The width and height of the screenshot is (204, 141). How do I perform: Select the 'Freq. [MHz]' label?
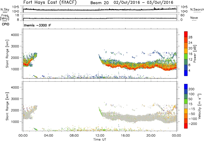click(x=5, y=17)
